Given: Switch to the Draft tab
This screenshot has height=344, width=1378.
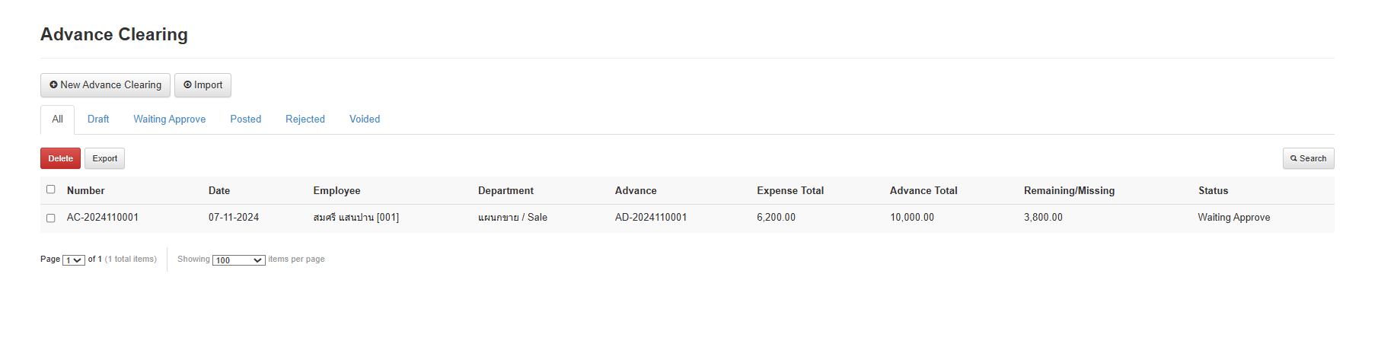Looking at the screenshot, I should [98, 119].
